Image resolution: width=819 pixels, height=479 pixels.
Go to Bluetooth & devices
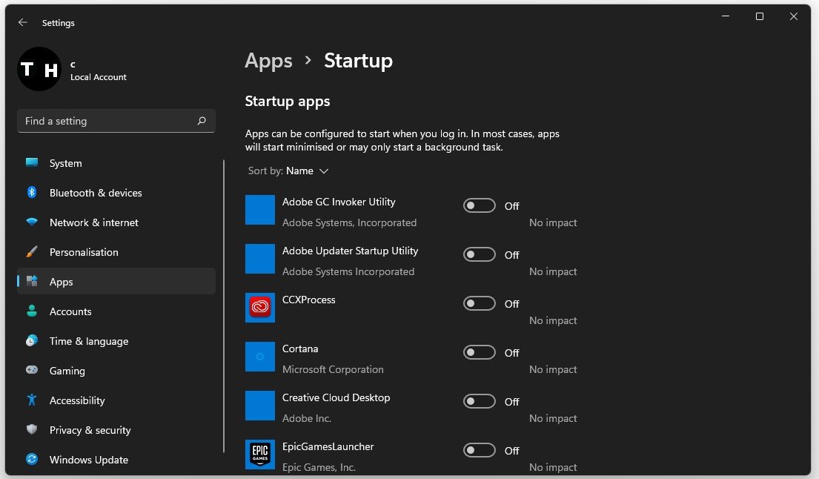[116, 193]
